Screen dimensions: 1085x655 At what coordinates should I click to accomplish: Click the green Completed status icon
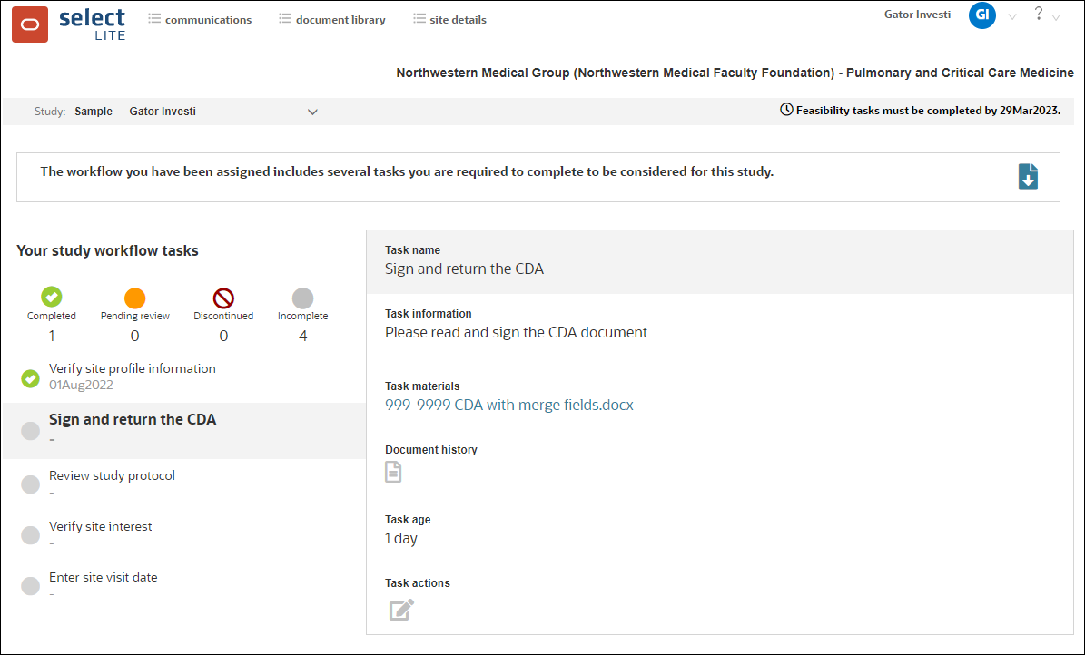(52, 299)
